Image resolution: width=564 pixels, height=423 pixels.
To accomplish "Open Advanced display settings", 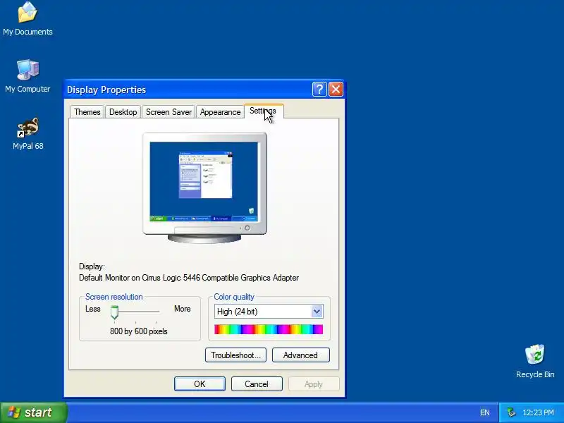I will 301,355.
